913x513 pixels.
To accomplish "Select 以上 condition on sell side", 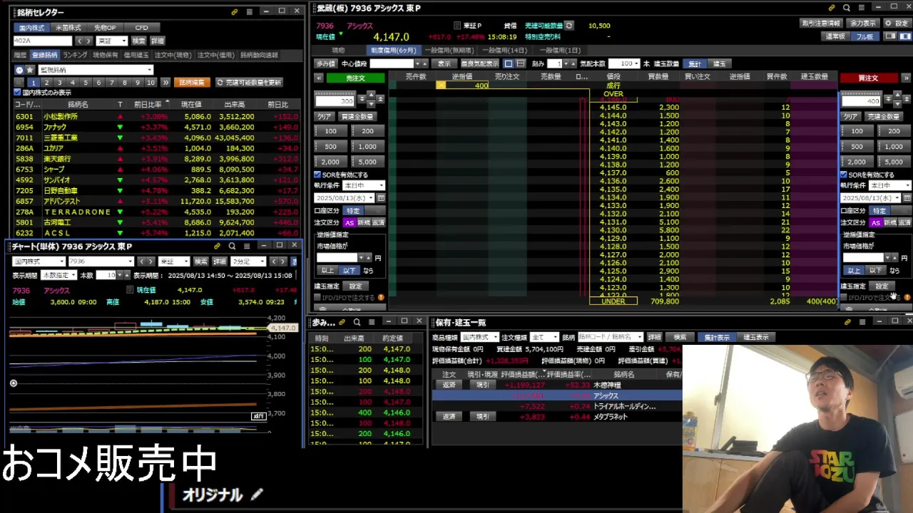I will pos(327,271).
